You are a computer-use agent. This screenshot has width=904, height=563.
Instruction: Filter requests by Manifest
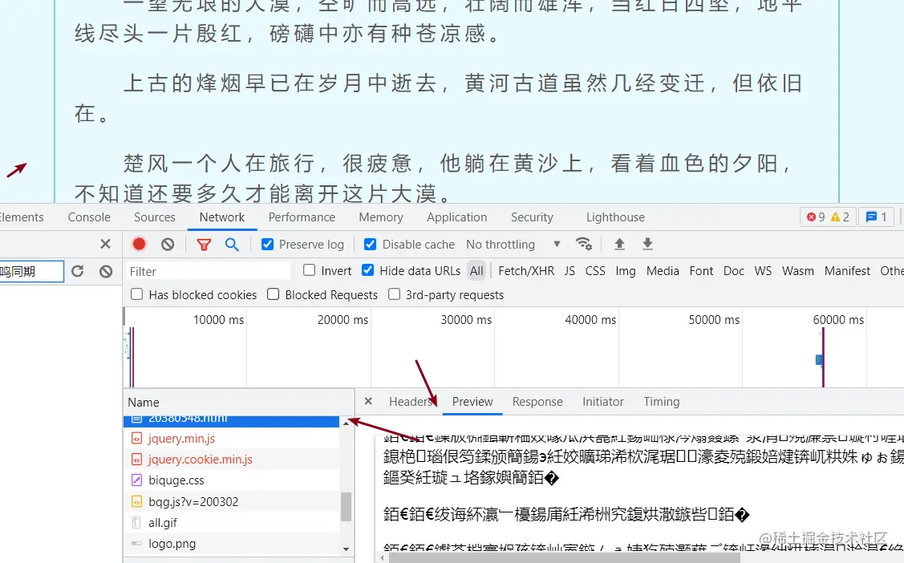click(847, 271)
